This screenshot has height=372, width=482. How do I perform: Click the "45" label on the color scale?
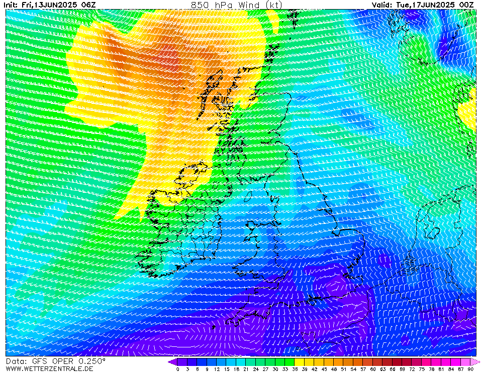point(324,369)
